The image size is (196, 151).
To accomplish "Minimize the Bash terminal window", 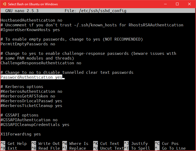I will tap(165, 4).
